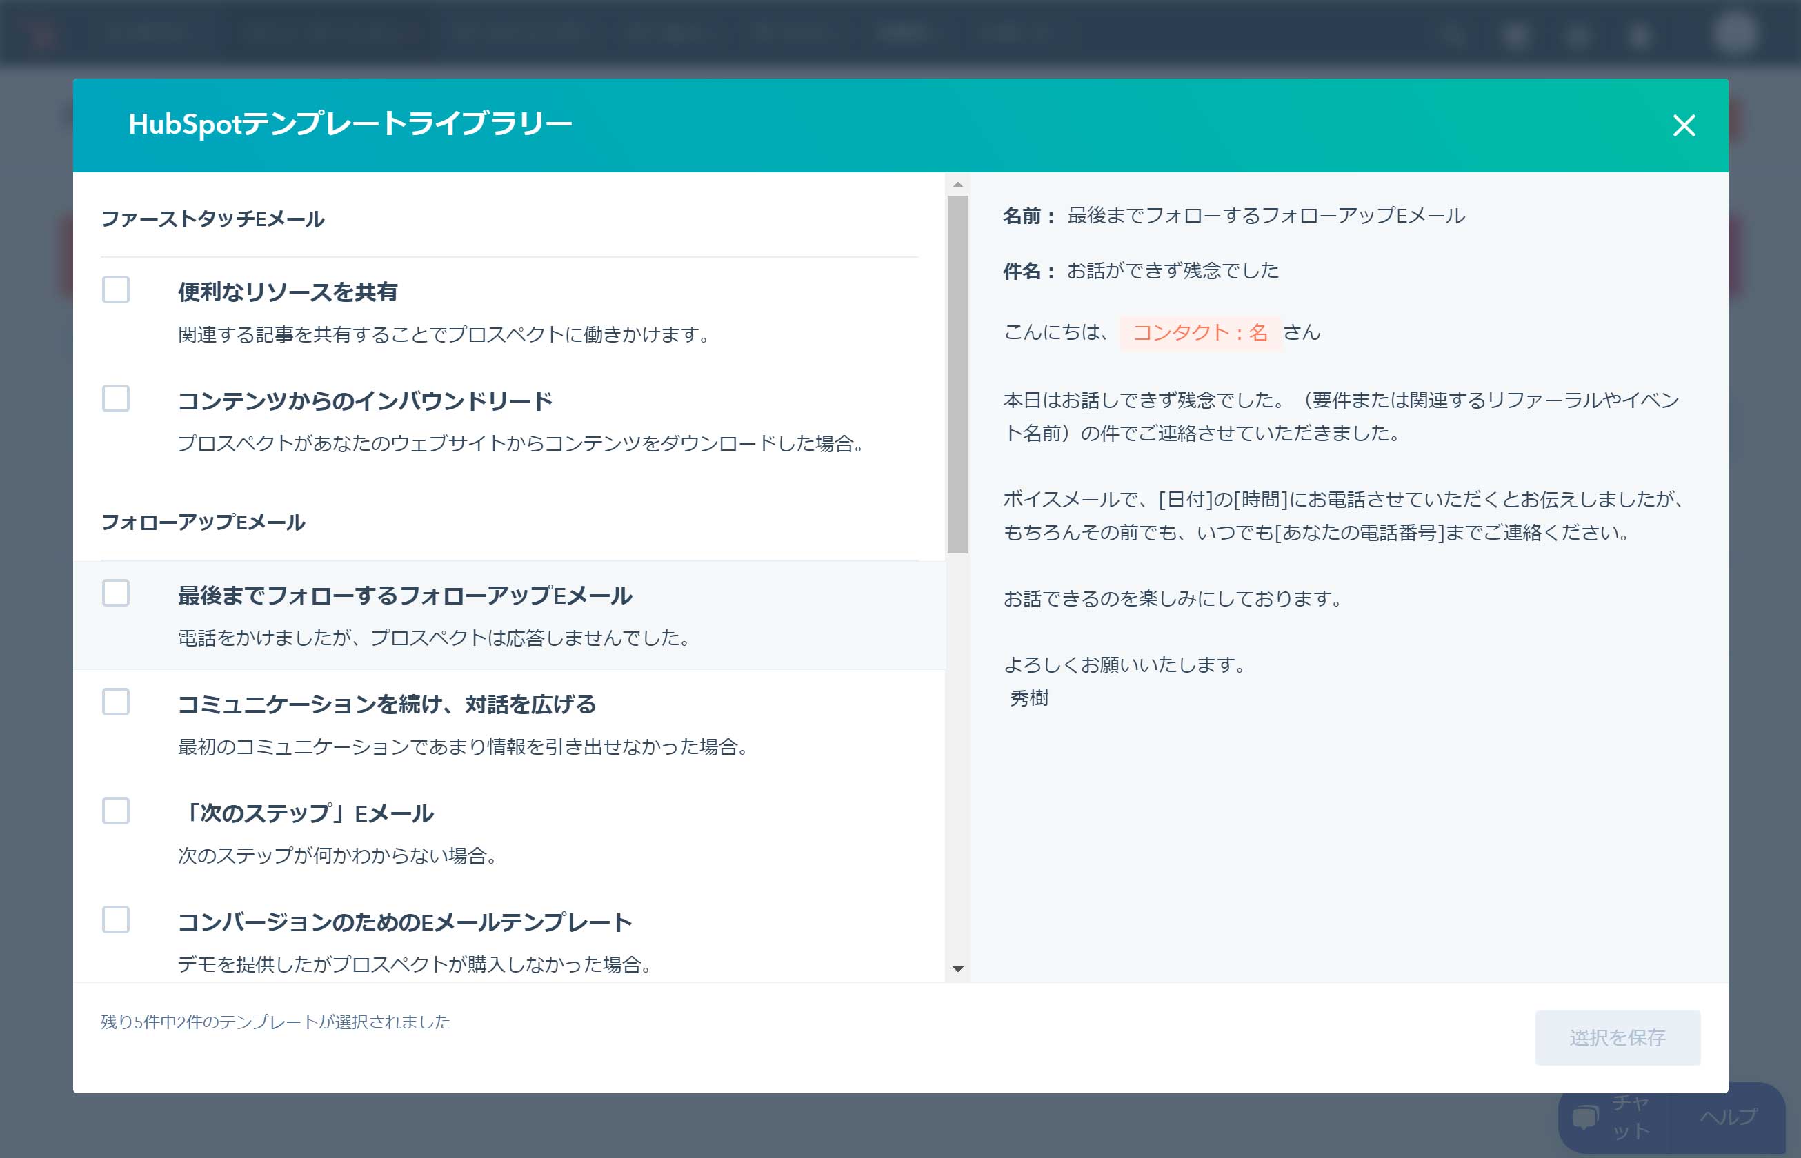Click scrollbar up arrow in template list

tap(957, 185)
